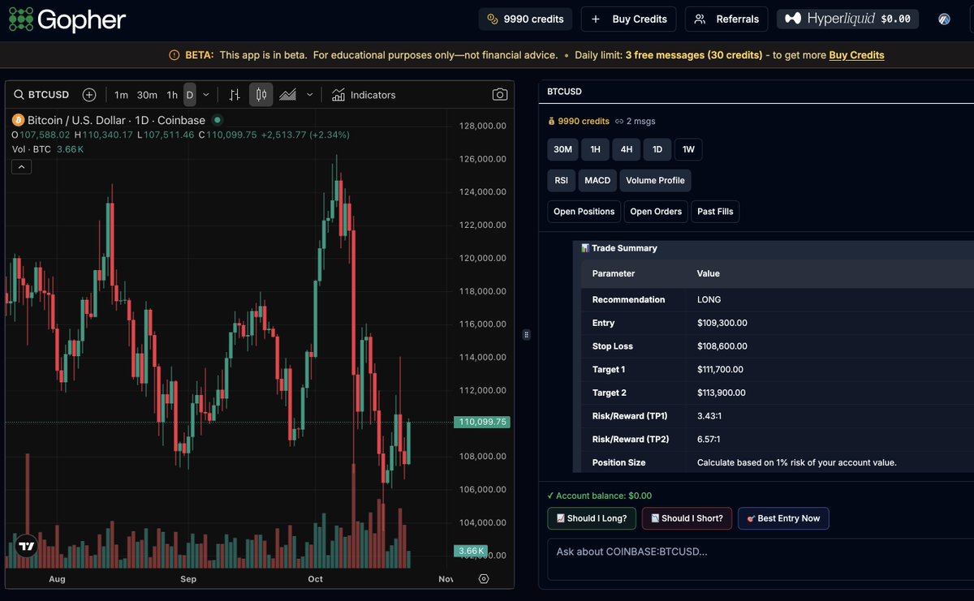Collapse the chart legend with chevron button
Screen dimensions: 974x601
click(x=21, y=167)
